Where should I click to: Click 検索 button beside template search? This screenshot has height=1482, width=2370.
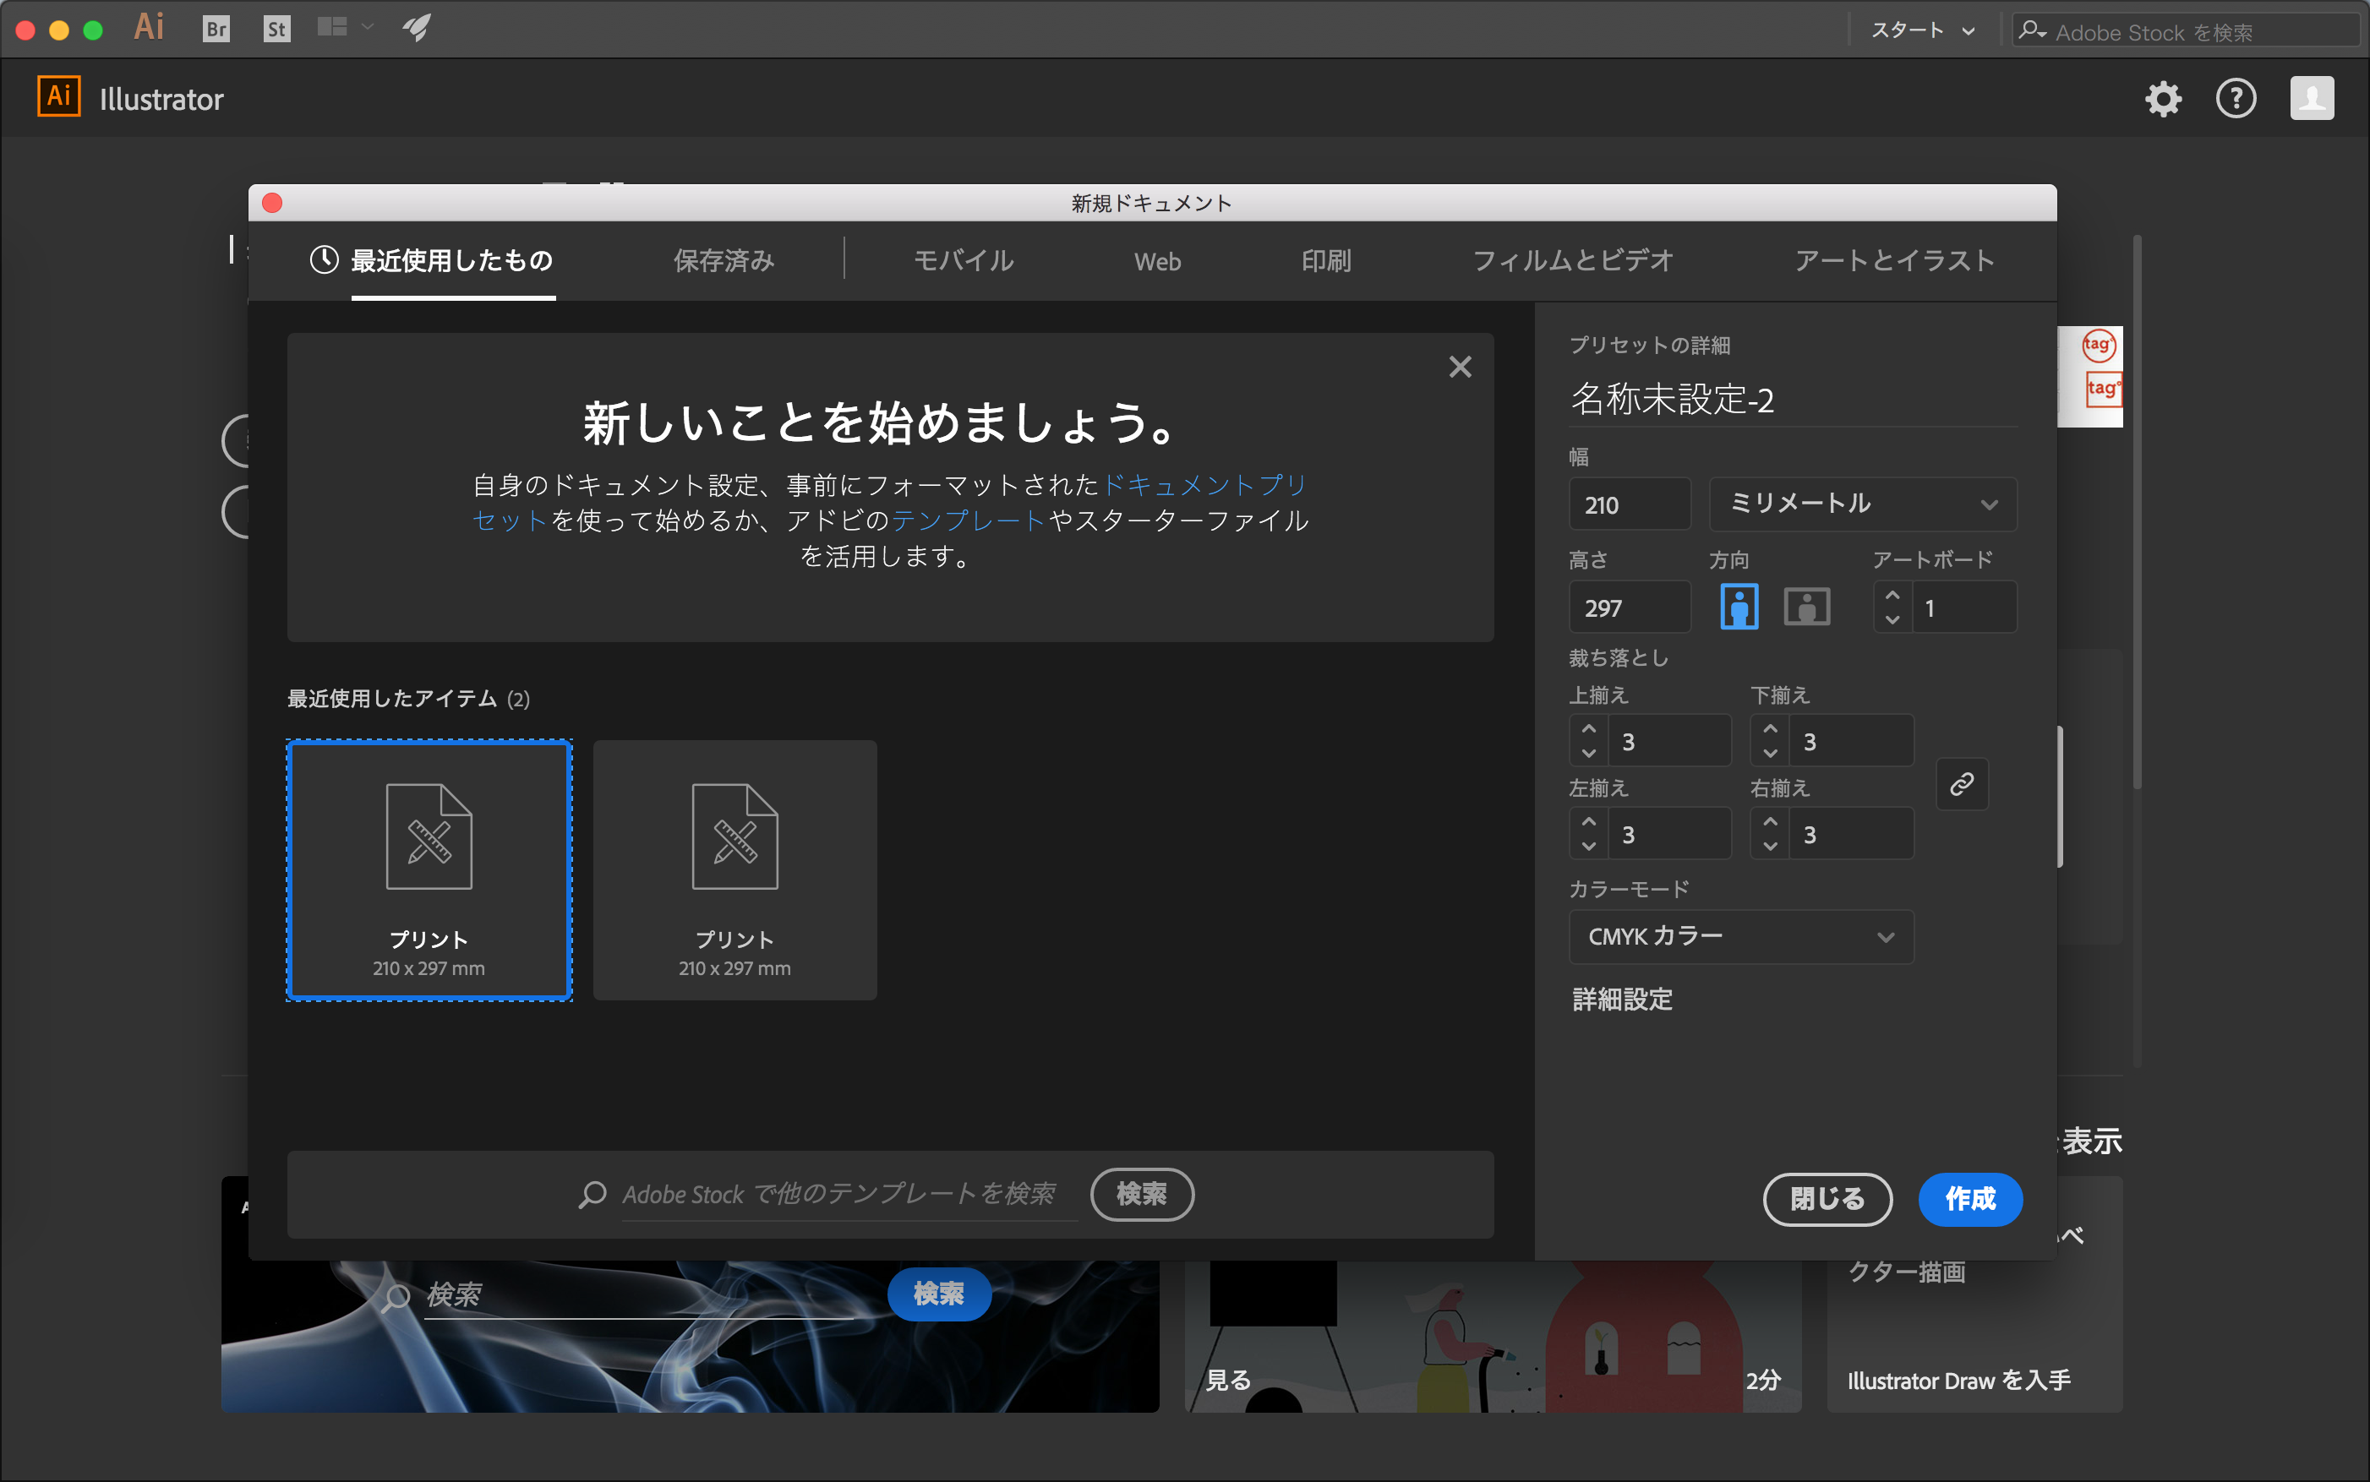coord(1141,1194)
